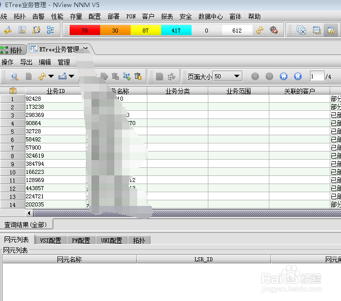Open the page size 50 combo box
The width and height of the screenshot is (341, 301).
coord(227,76)
